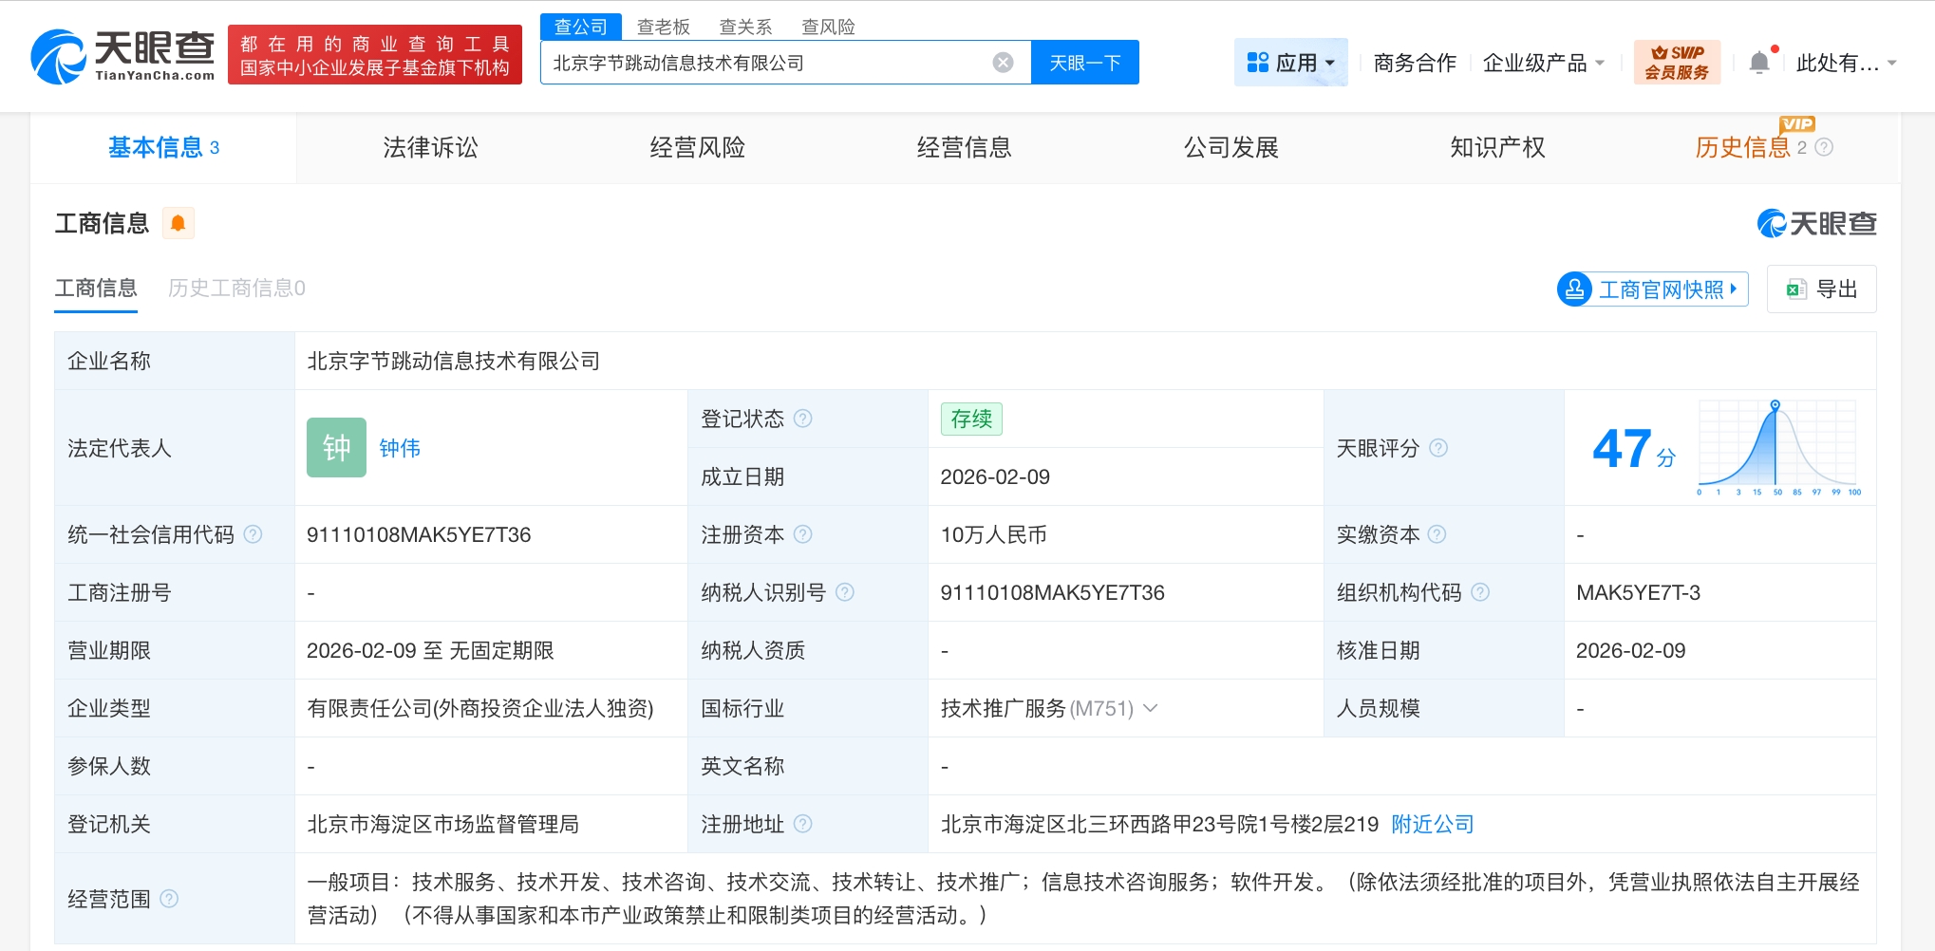Click the 钟 avatar of legal representative 钟伟
Screen dimensions: 1935x951
click(x=336, y=447)
